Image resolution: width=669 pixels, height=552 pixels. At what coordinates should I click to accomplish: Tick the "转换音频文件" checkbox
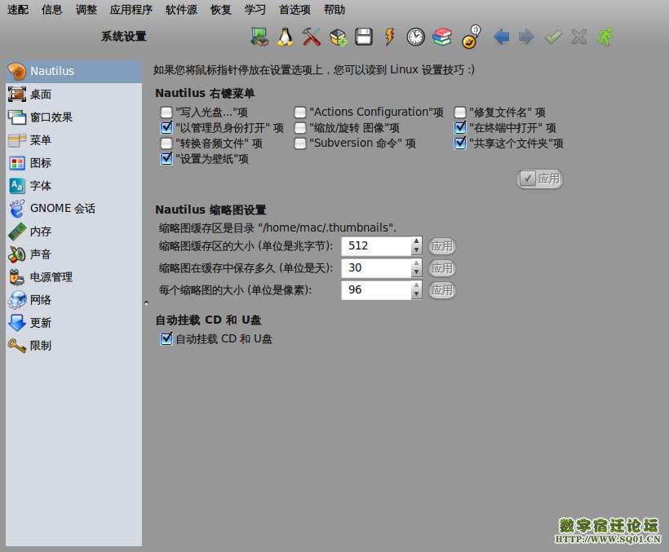click(166, 144)
